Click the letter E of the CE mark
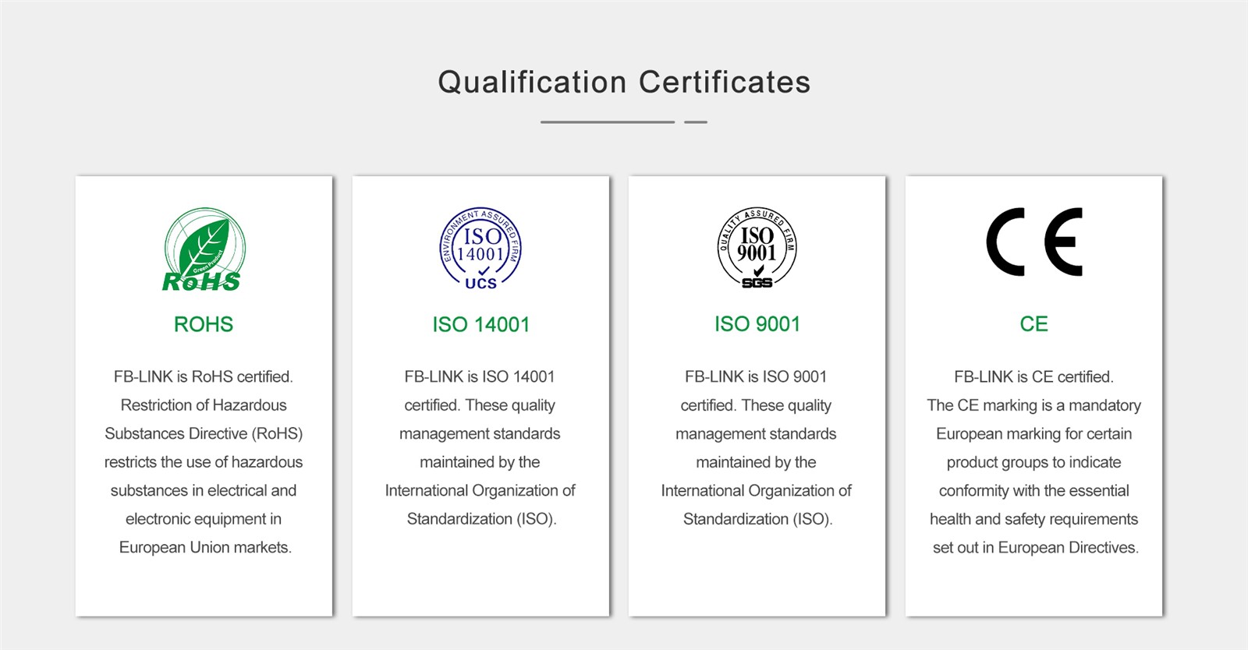The image size is (1248, 650). (x=1064, y=242)
